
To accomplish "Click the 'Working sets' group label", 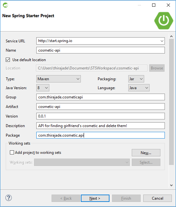I will point(19,143).
